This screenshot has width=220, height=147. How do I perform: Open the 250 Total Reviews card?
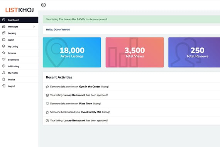[x=194, y=52]
